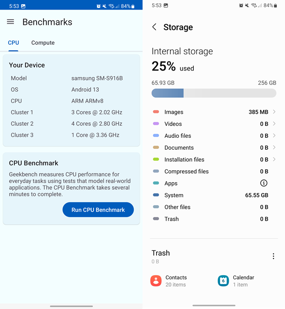Tap picture icon in Storage status bar
Screen dimensions: 285x309
pos(166,6)
